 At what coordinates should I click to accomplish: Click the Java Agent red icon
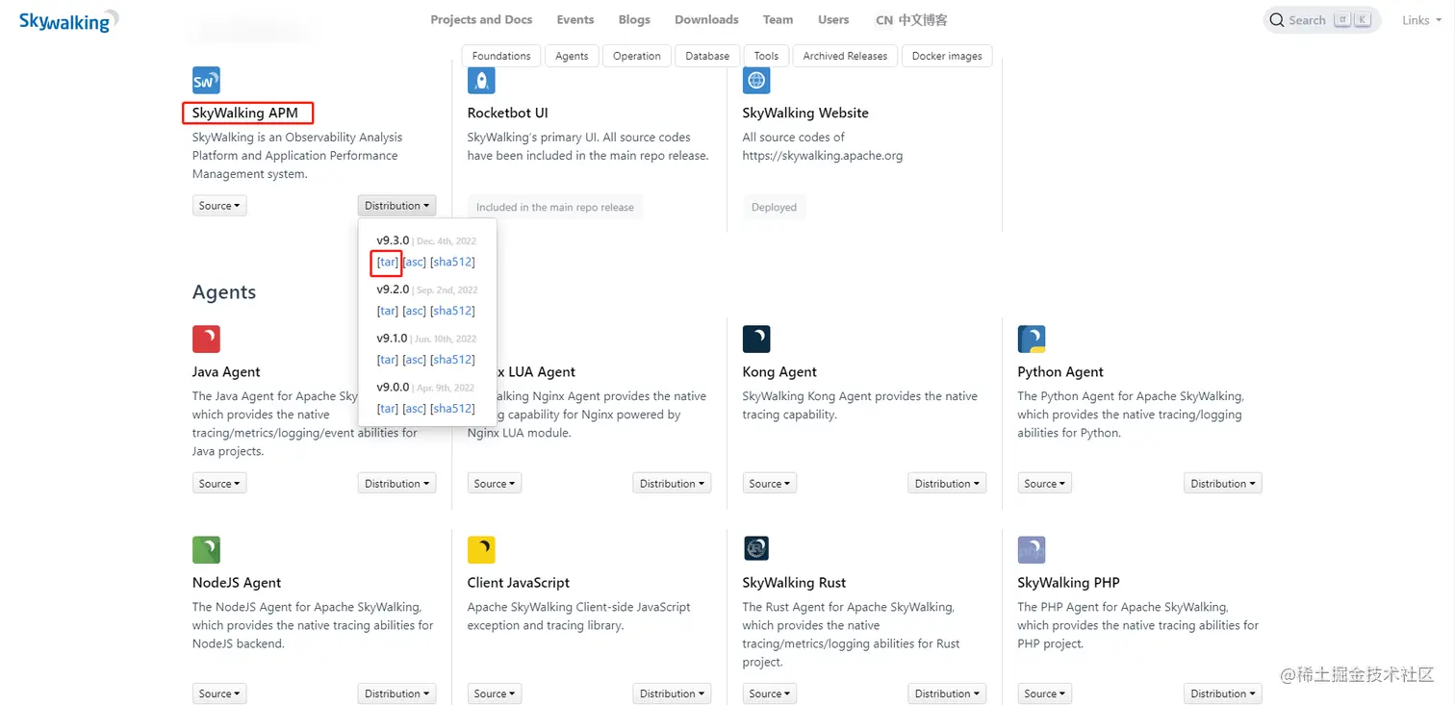(206, 339)
